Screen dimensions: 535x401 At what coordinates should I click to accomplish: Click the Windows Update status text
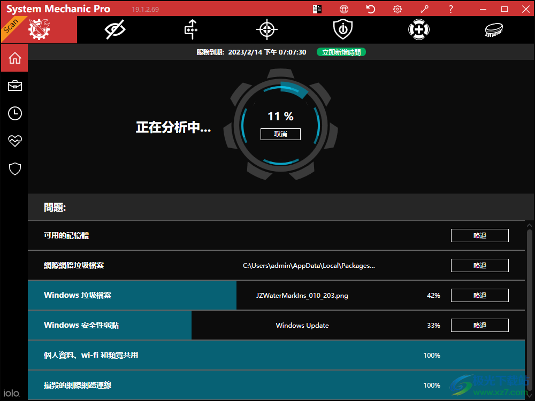point(302,325)
